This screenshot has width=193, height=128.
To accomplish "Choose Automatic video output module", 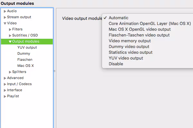I will [x=118, y=18].
